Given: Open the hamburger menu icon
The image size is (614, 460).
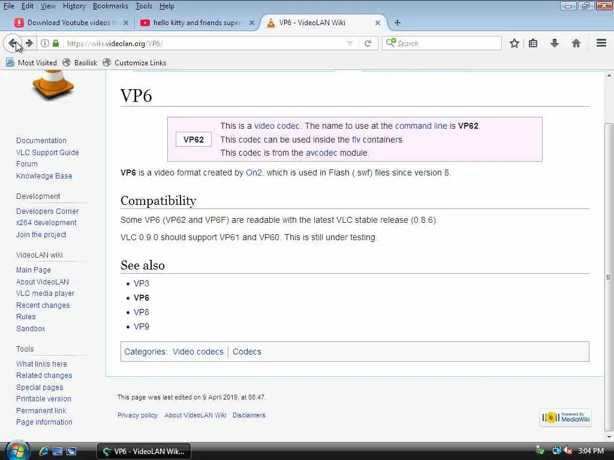Looking at the screenshot, I should 601,43.
